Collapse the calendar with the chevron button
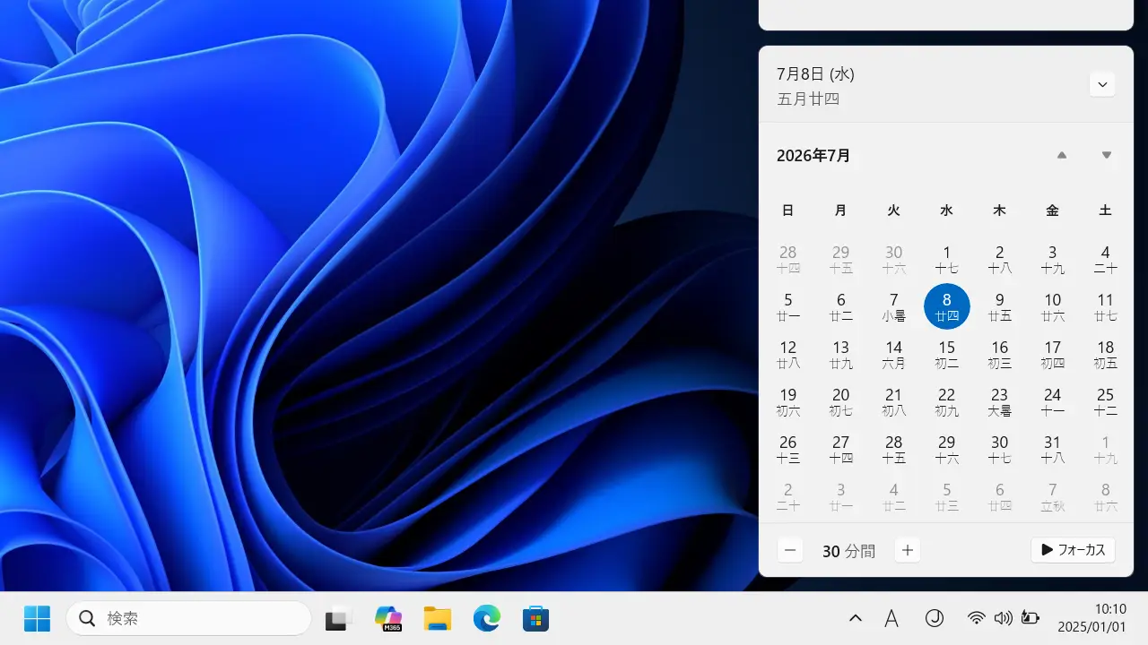Viewport: 1148px width, 645px height. [1102, 84]
